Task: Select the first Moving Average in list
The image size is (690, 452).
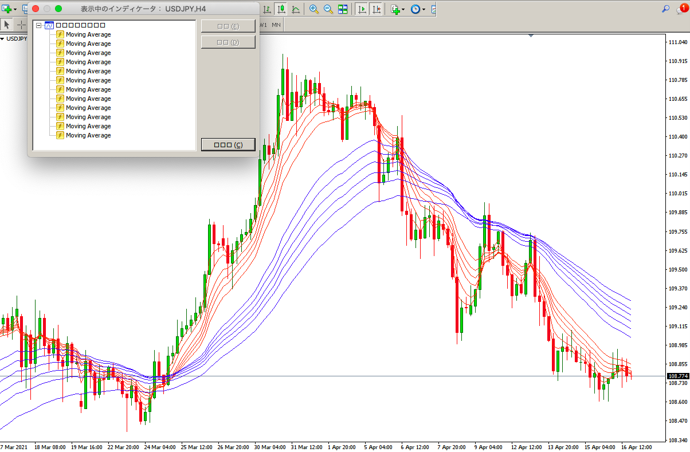Action: pos(88,34)
